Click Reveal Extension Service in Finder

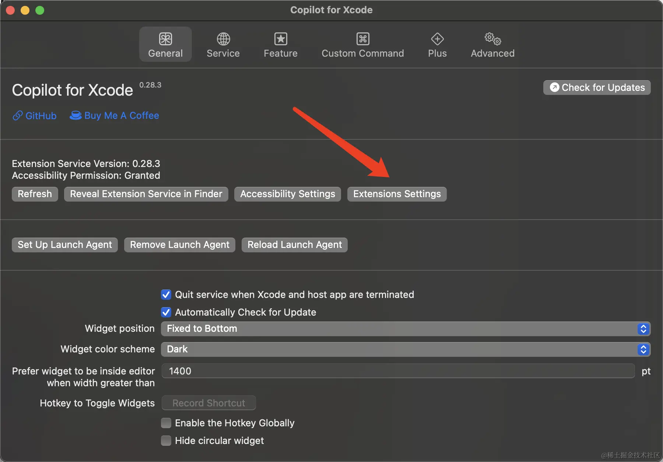click(x=146, y=194)
